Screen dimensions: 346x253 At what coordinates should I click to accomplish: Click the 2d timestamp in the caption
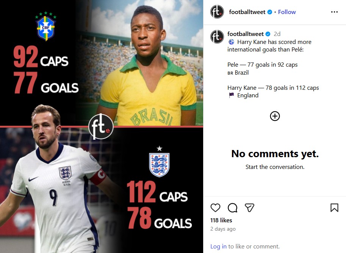[277, 34]
